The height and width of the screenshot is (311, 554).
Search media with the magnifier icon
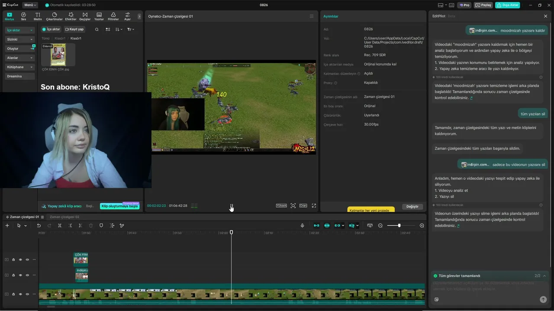coord(97,29)
